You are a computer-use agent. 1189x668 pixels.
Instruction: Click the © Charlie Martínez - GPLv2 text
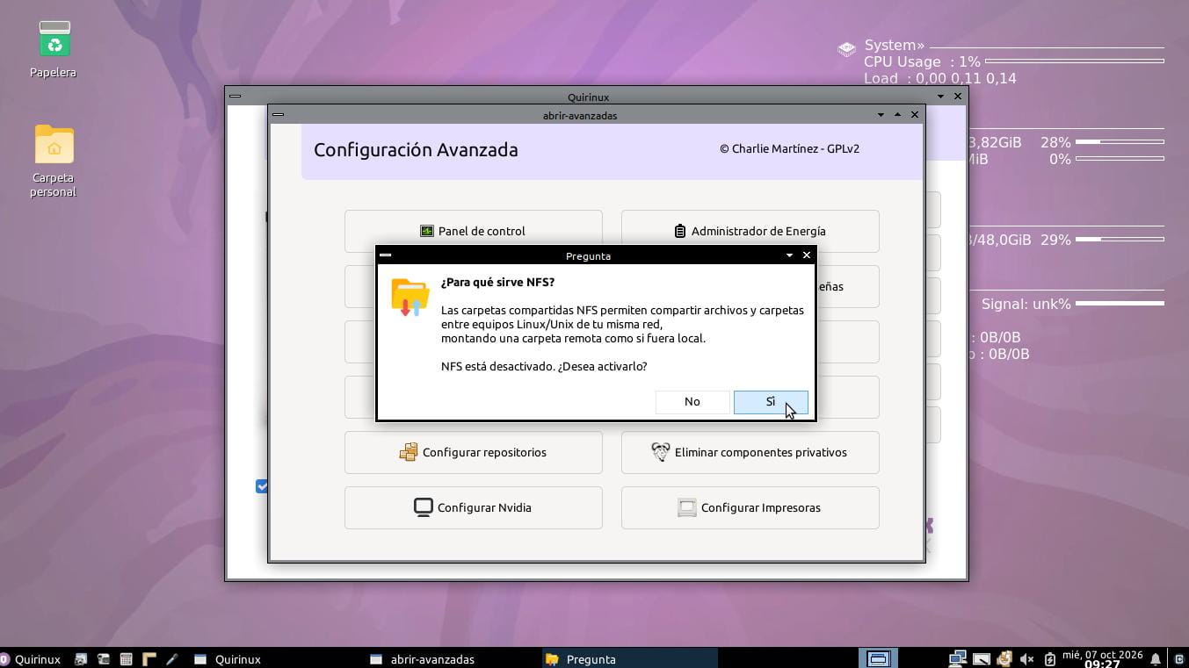[789, 148]
